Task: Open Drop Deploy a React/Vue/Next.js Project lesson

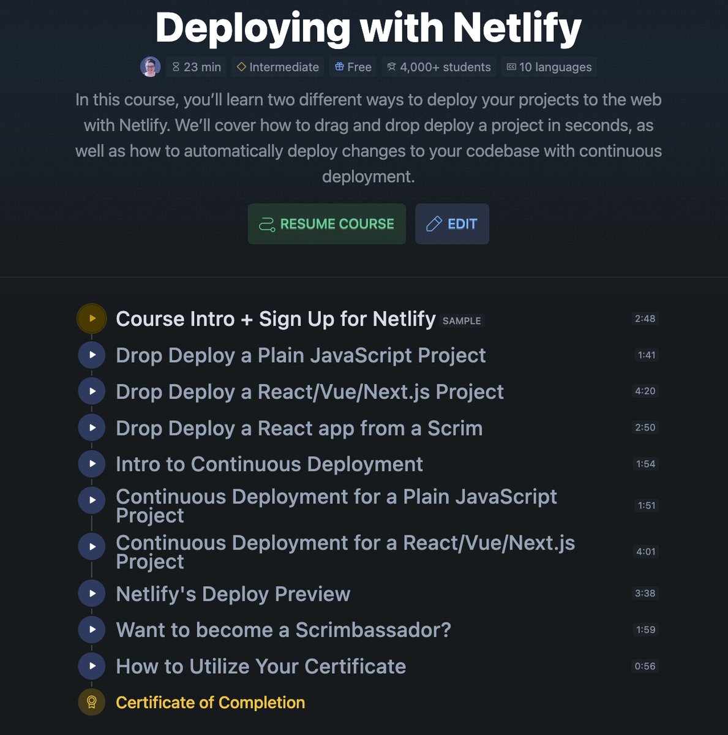Action: point(310,391)
